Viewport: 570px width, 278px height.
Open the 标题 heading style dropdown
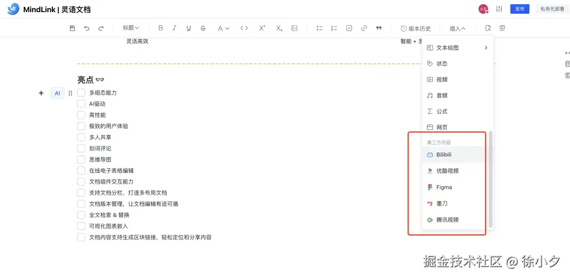(131, 28)
